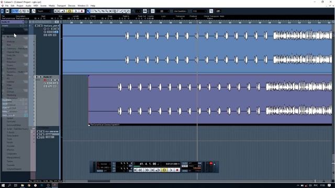Open the MIDI menu

[x=36, y=6]
